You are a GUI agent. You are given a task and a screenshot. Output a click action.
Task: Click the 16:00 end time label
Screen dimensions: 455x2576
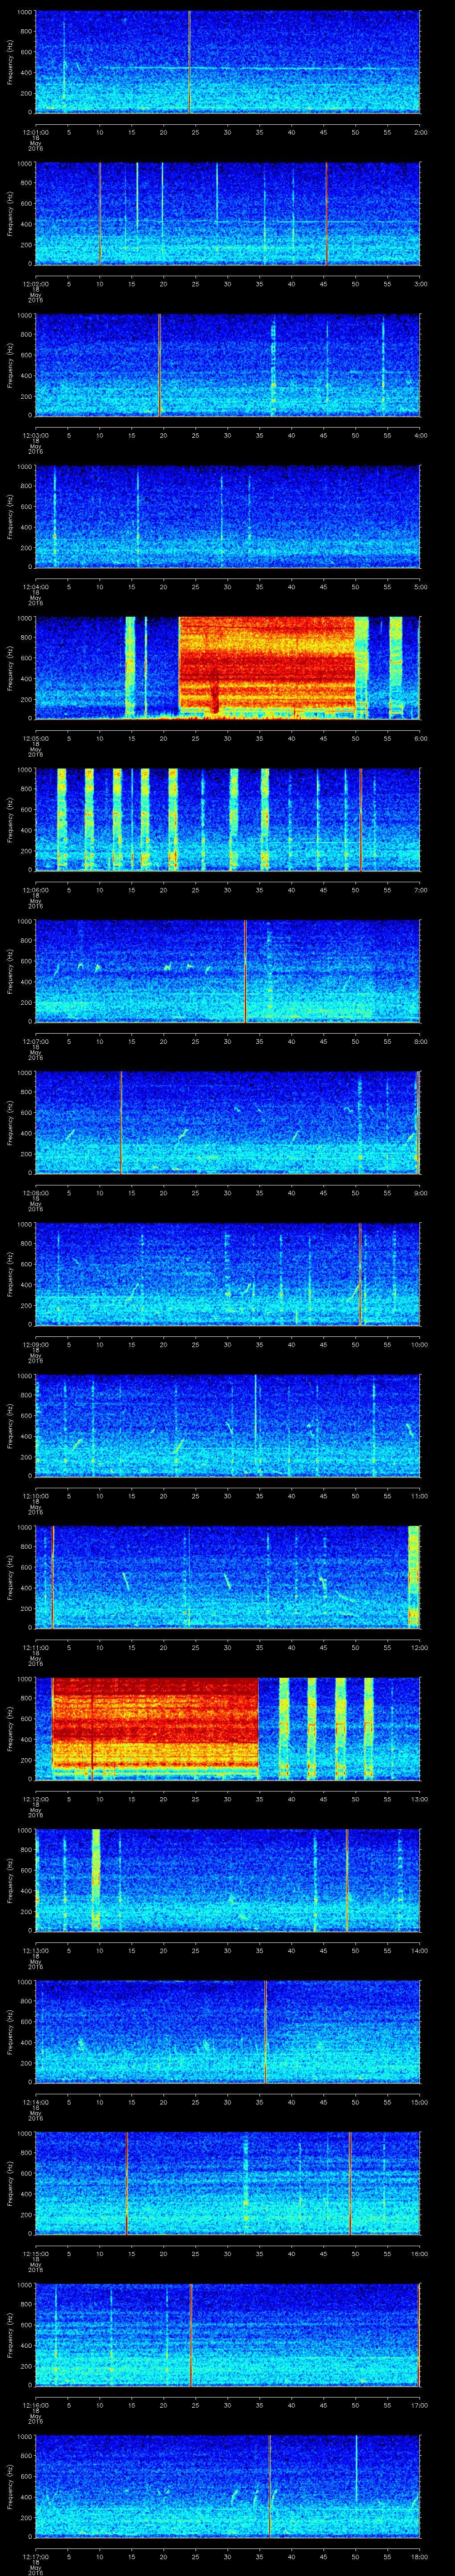pos(420,2254)
